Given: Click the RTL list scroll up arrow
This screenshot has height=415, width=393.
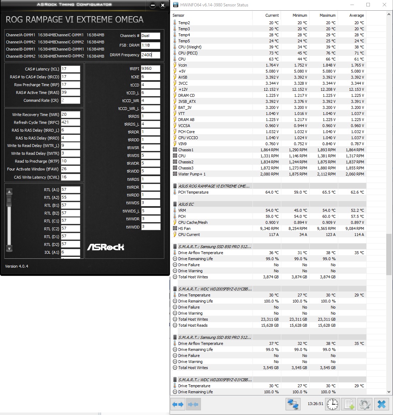Looking at the screenshot, I should click(x=9, y=191).
